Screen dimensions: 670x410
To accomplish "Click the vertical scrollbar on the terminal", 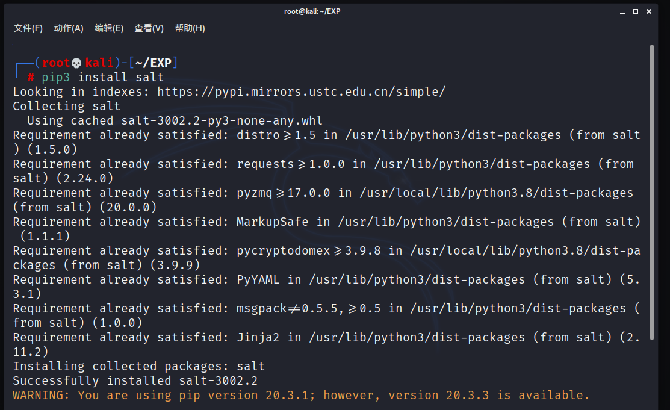I will coord(651,181).
